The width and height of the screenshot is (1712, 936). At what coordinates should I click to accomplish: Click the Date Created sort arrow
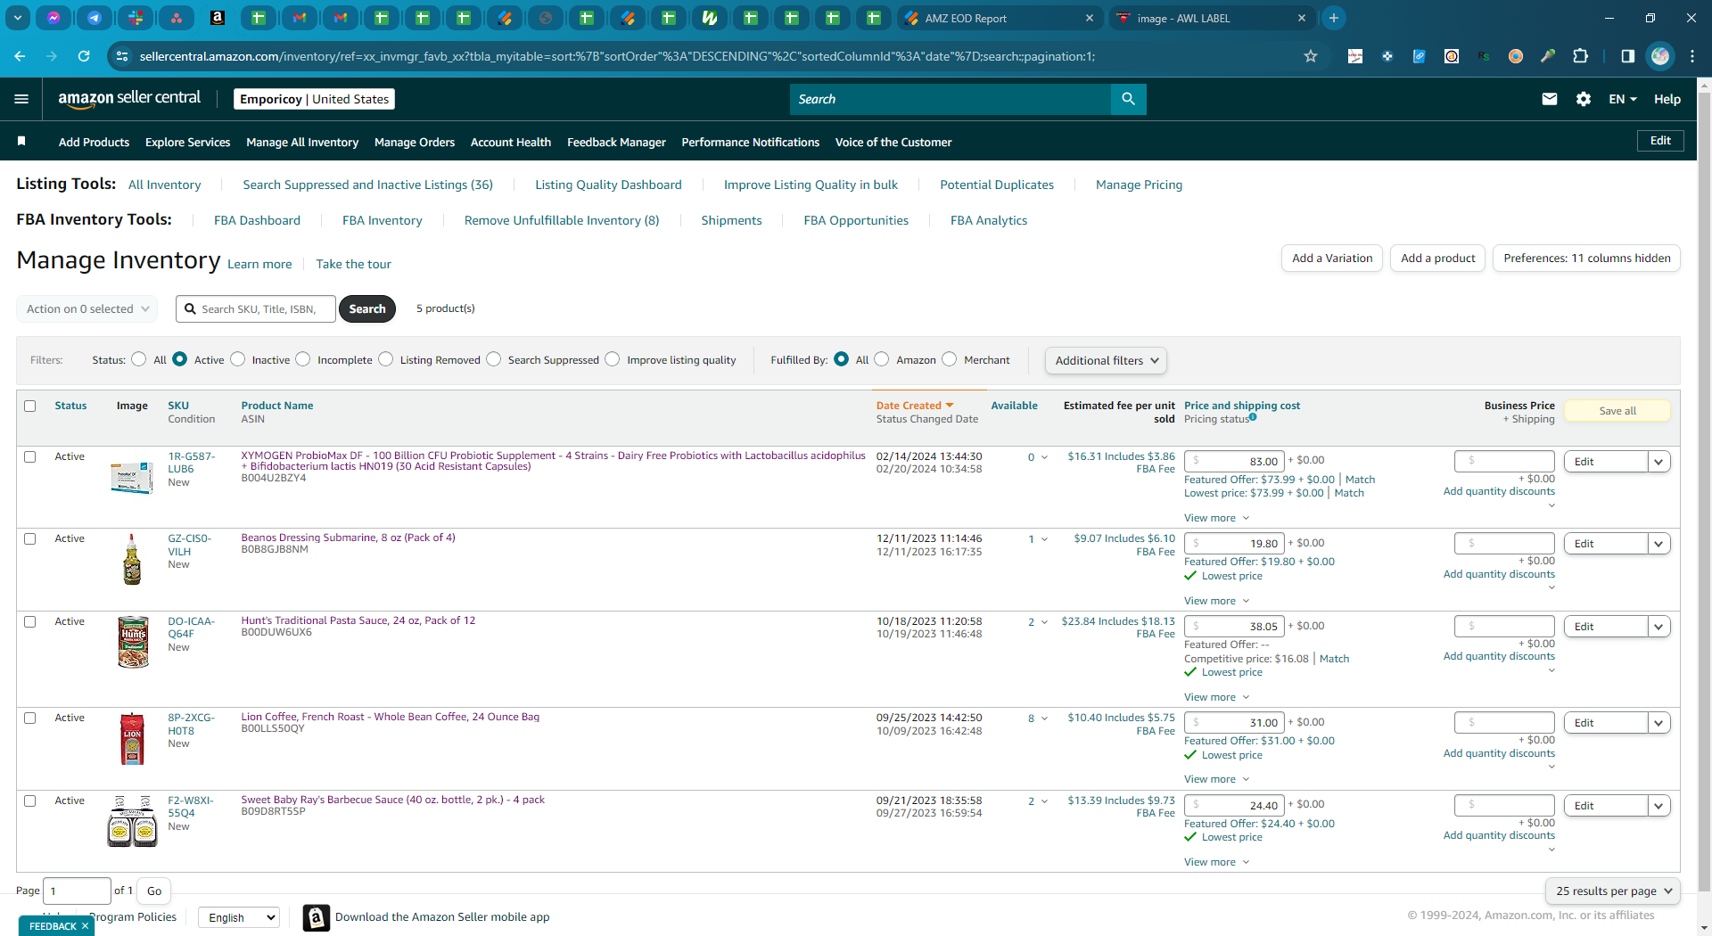pos(950,406)
